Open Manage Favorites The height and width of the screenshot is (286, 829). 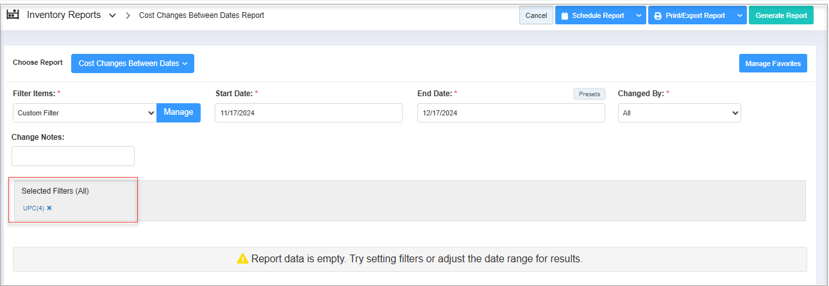click(773, 63)
